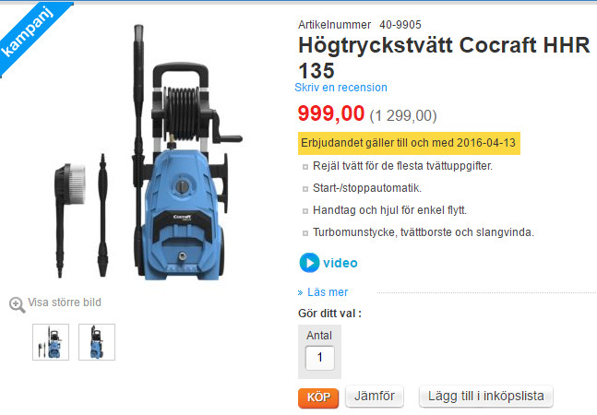597x415 pixels.
Task: Open the Skriv en recension link
Action: pos(340,88)
